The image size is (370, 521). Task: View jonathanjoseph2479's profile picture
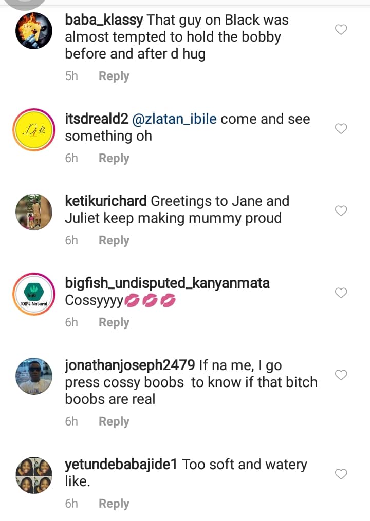click(34, 376)
